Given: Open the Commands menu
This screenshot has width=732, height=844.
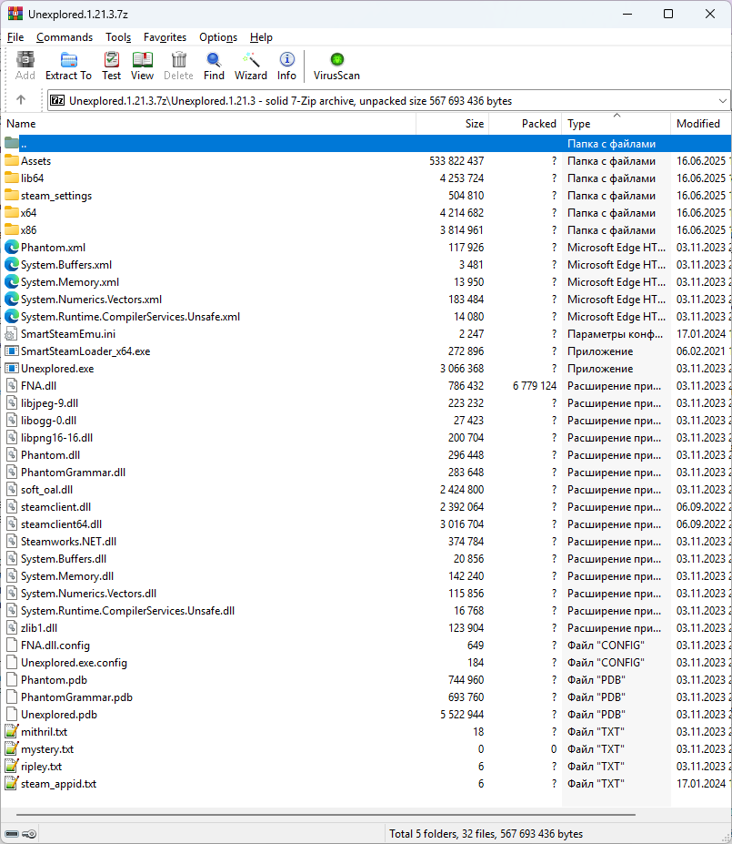Looking at the screenshot, I should pos(65,37).
